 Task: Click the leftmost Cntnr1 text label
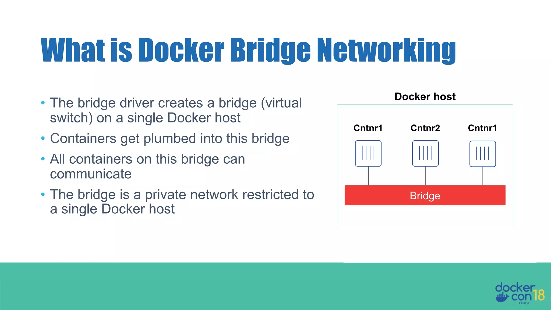coord(368,128)
